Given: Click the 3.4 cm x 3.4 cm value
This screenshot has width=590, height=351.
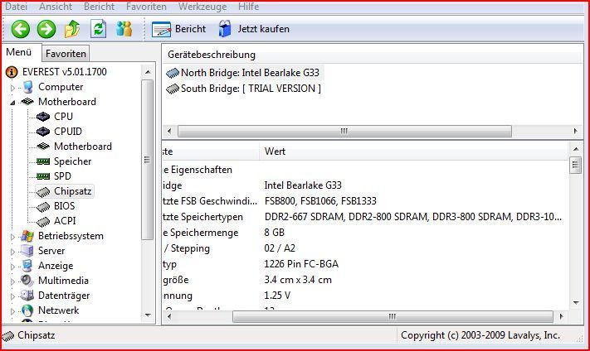Looking at the screenshot, I should 298,280.
